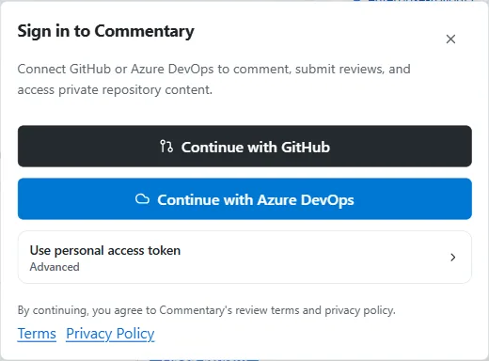Open the Privacy Policy link
This screenshot has width=489, height=361.
click(x=110, y=334)
